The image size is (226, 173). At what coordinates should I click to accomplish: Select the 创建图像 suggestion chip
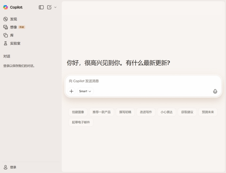(78, 112)
